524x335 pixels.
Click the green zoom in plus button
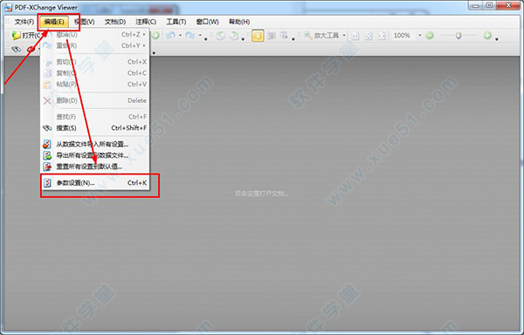[x=487, y=35]
